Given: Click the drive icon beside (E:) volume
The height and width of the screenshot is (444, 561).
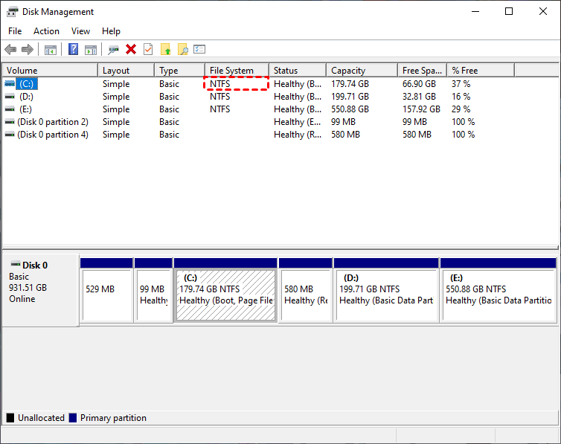Looking at the screenshot, I should 10,109.
